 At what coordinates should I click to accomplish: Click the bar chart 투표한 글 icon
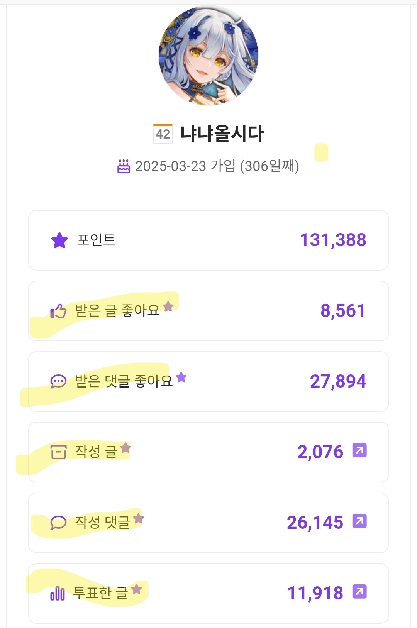(x=58, y=593)
